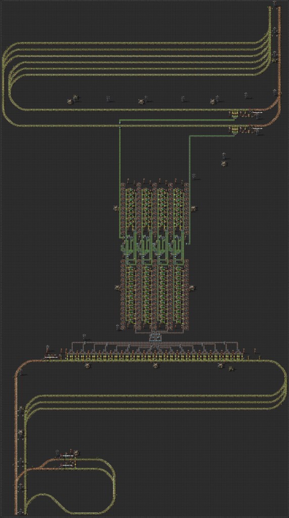Select the radar right of the lower refinery block
Screen dimensions: 289x518
pyautogui.click(x=191, y=288)
